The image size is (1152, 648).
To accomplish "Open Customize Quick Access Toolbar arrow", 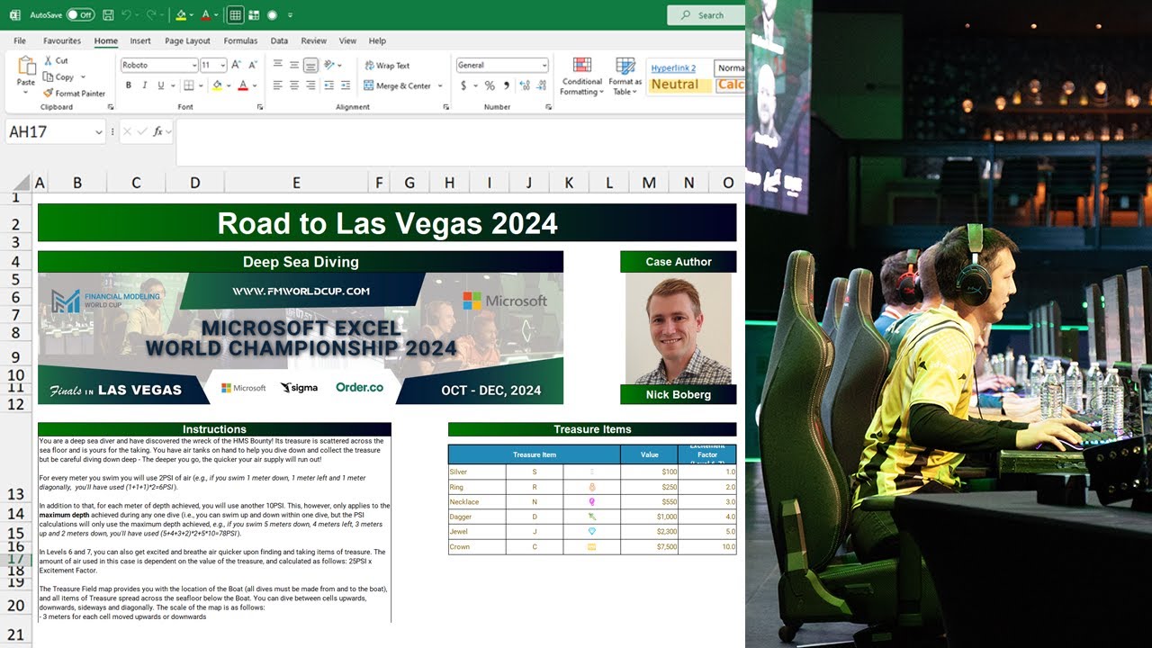I will click(290, 15).
